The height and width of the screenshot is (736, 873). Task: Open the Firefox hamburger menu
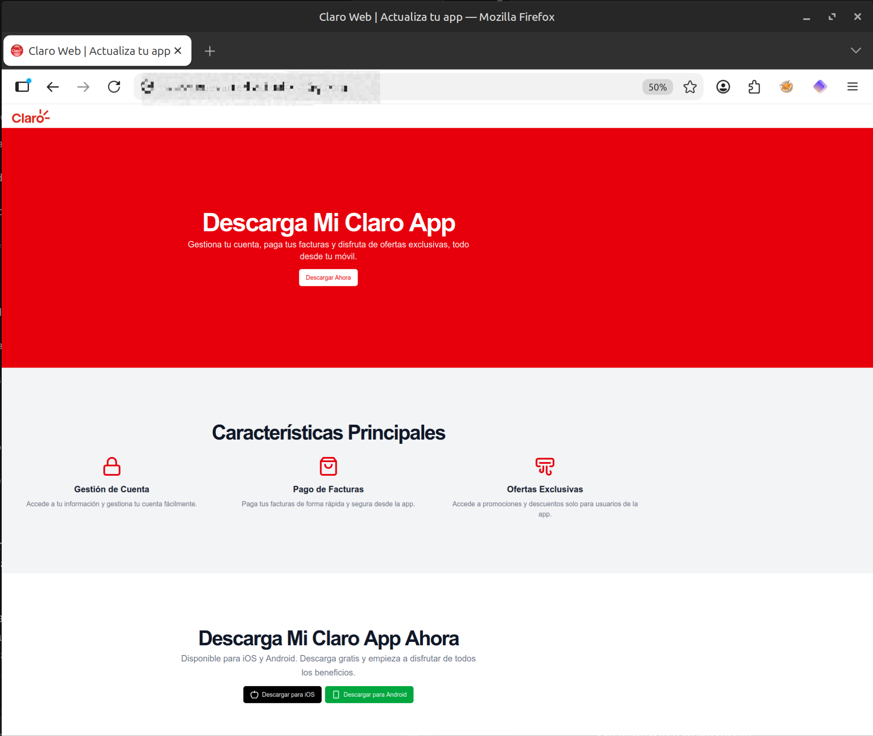click(x=853, y=87)
